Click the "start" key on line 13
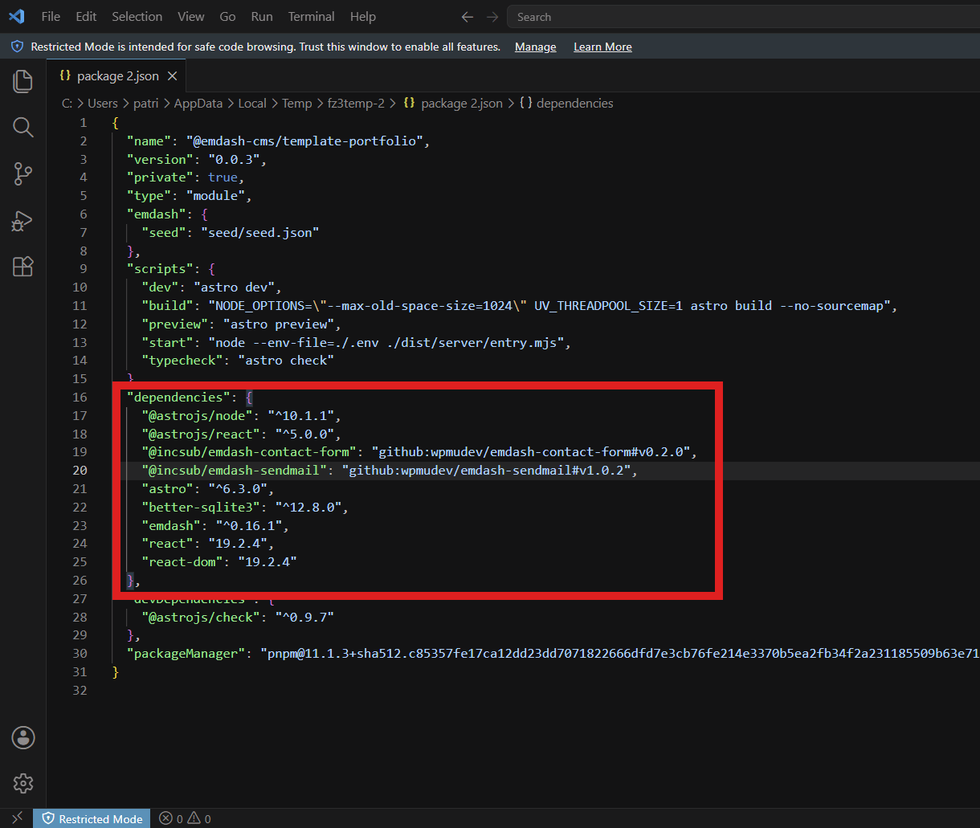The height and width of the screenshot is (828, 980). point(167,342)
